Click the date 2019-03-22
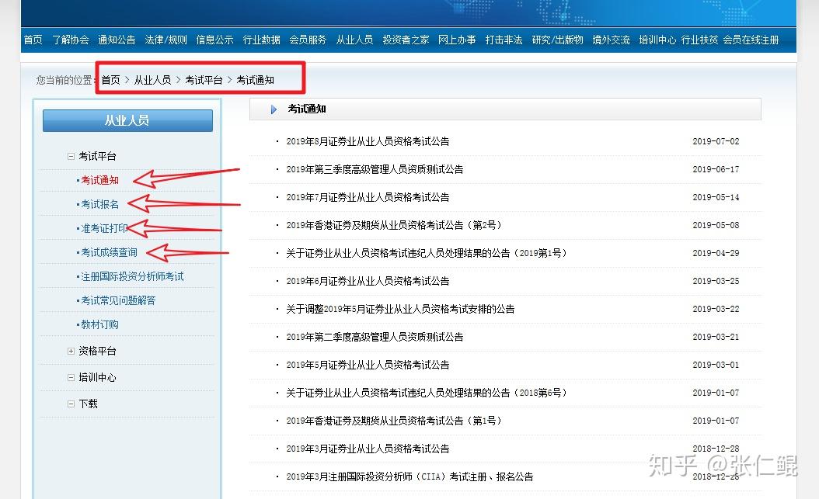This screenshot has width=819, height=499. pos(716,309)
